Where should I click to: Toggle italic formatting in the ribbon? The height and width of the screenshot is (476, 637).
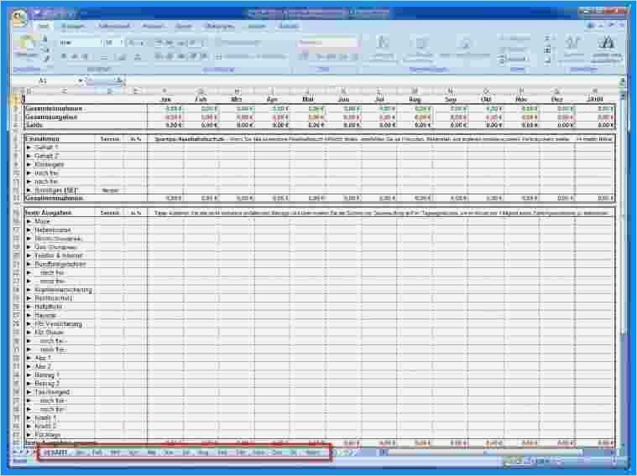tap(75, 56)
